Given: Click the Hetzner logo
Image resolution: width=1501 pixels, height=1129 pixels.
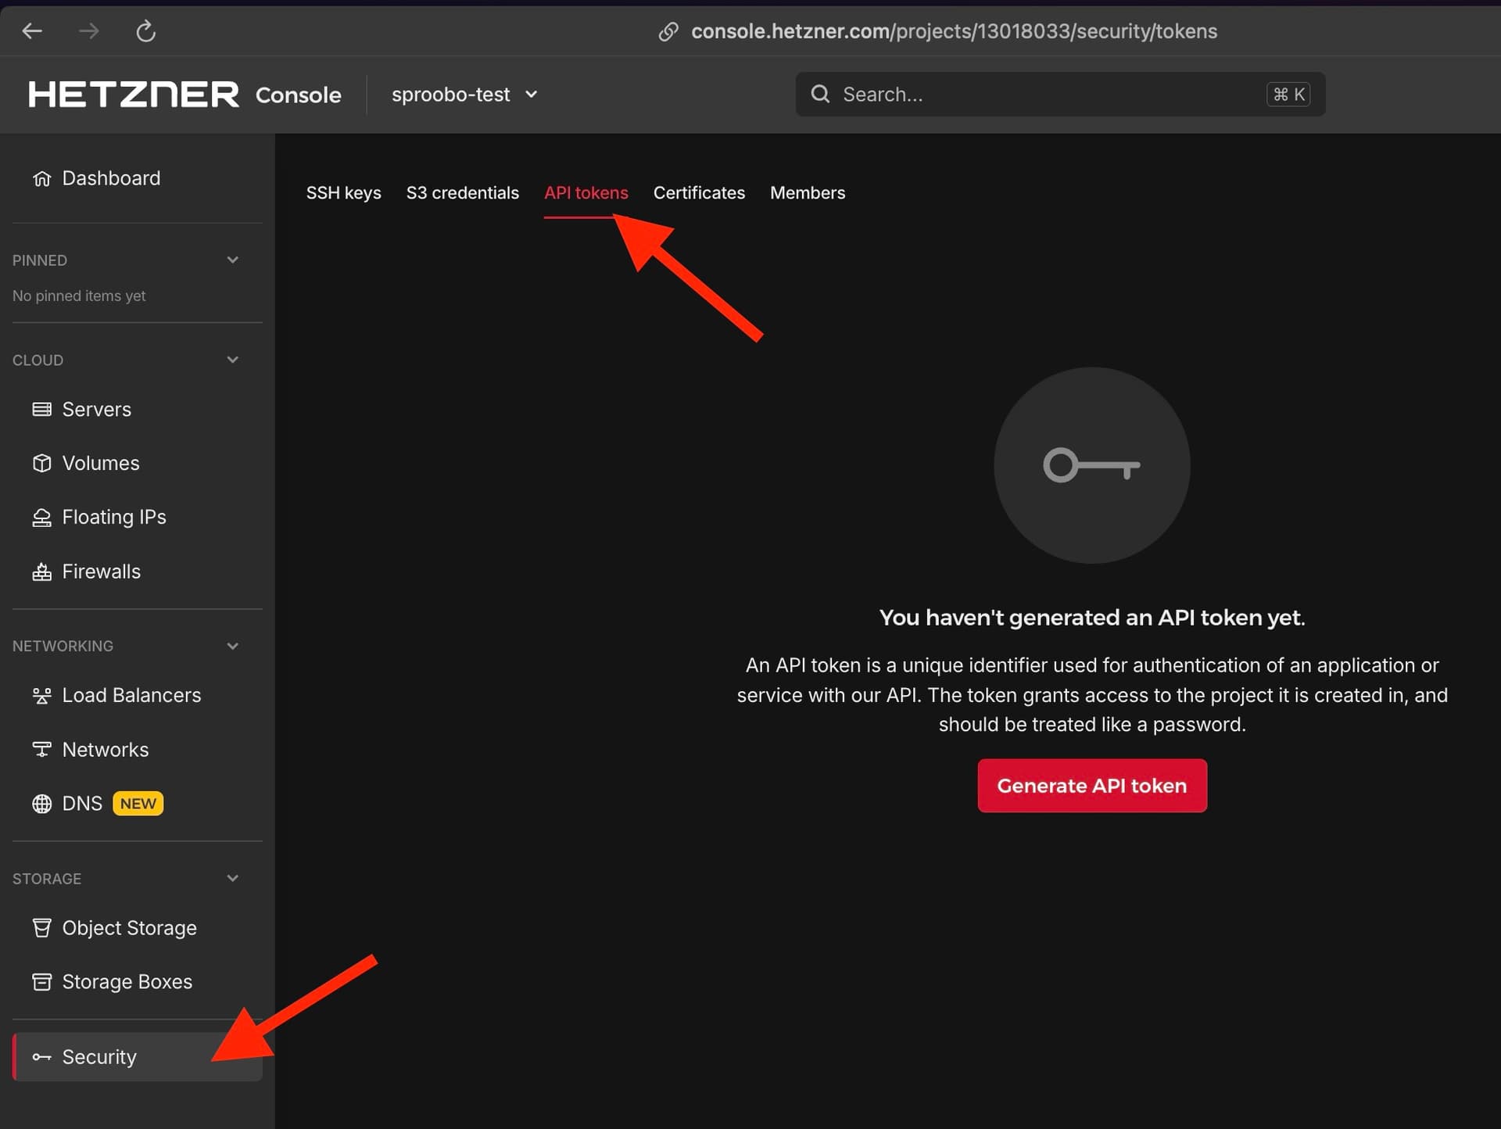Looking at the screenshot, I should tap(134, 95).
